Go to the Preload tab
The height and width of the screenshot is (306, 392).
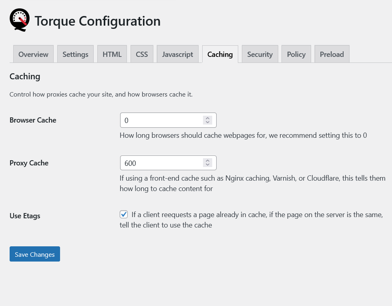(332, 54)
